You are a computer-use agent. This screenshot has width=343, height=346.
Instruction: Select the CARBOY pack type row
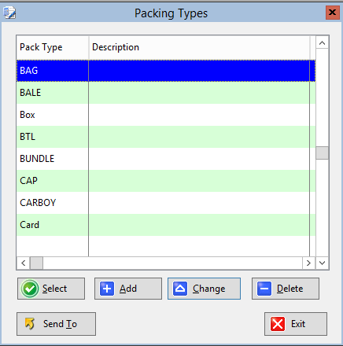click(166, 203)
